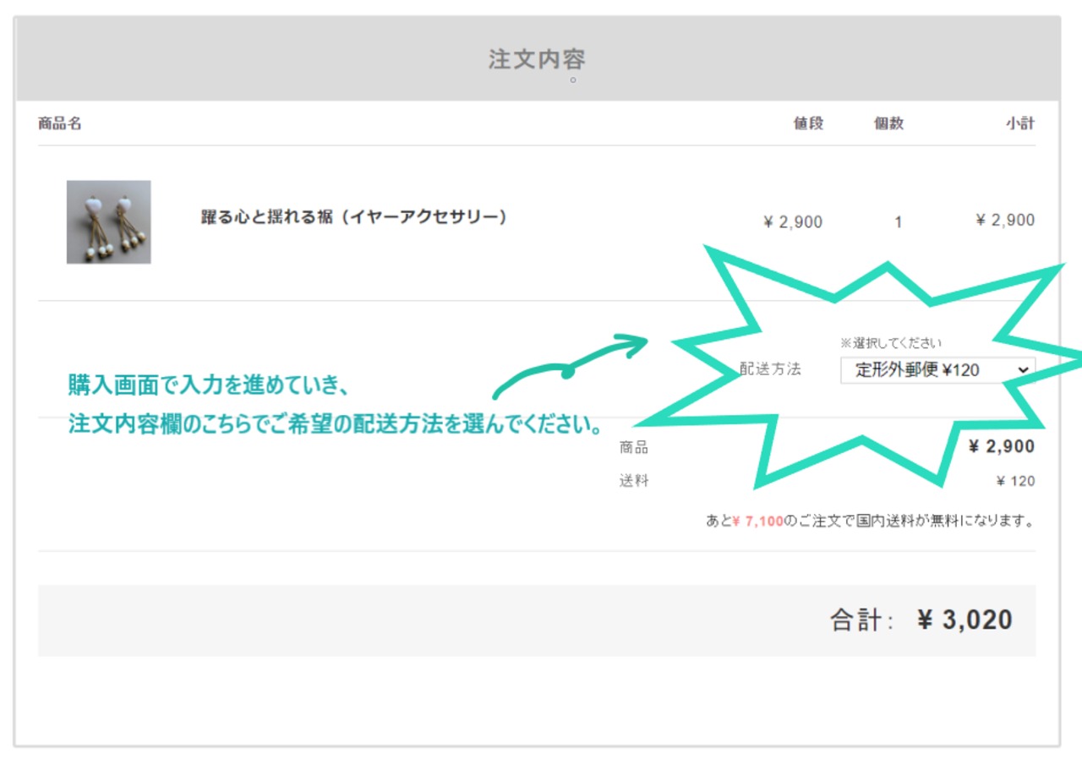Click the earrings product thumbnail image

coord(108,221)
